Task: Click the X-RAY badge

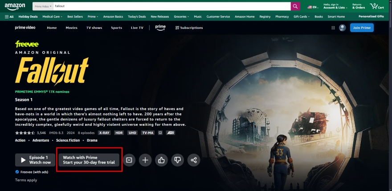Action: point(104,133)
